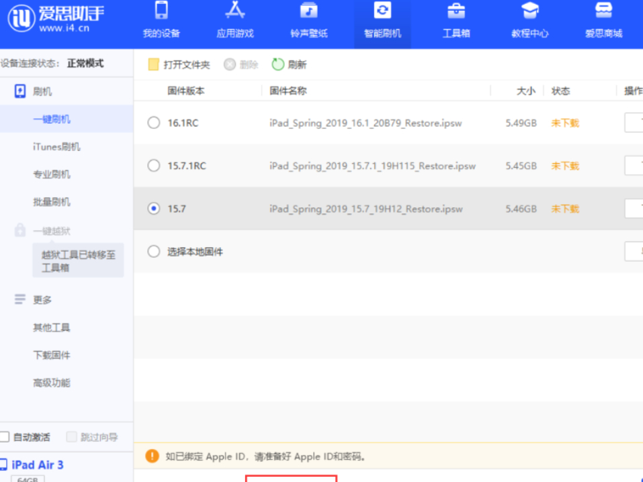Screen dimensions: 643x482
Task: Click 未下载 status in 15.7.1RC row
Action: click(x=565, y=166)
